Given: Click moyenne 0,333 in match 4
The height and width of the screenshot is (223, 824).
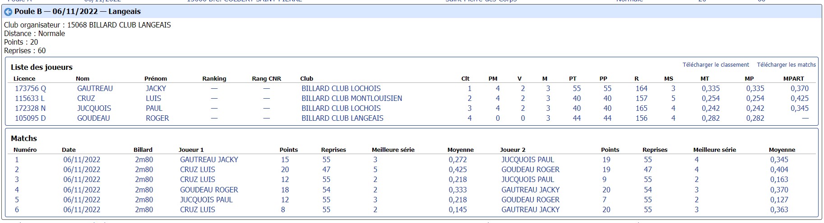Looking at the screenshot, I should pos(458,190).
